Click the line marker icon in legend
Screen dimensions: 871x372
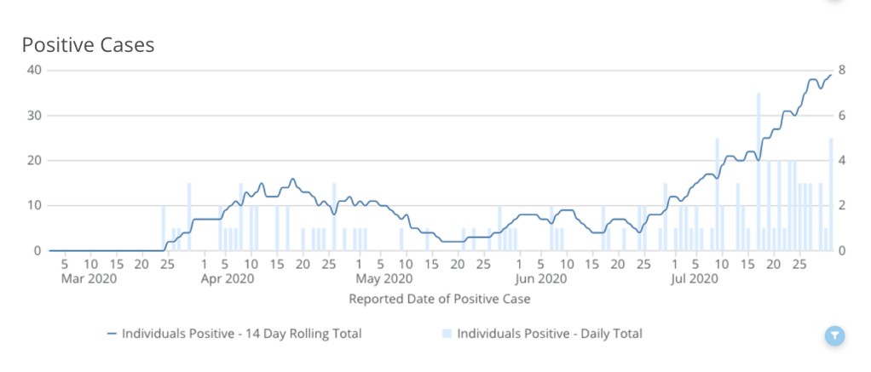click(112, 334)
